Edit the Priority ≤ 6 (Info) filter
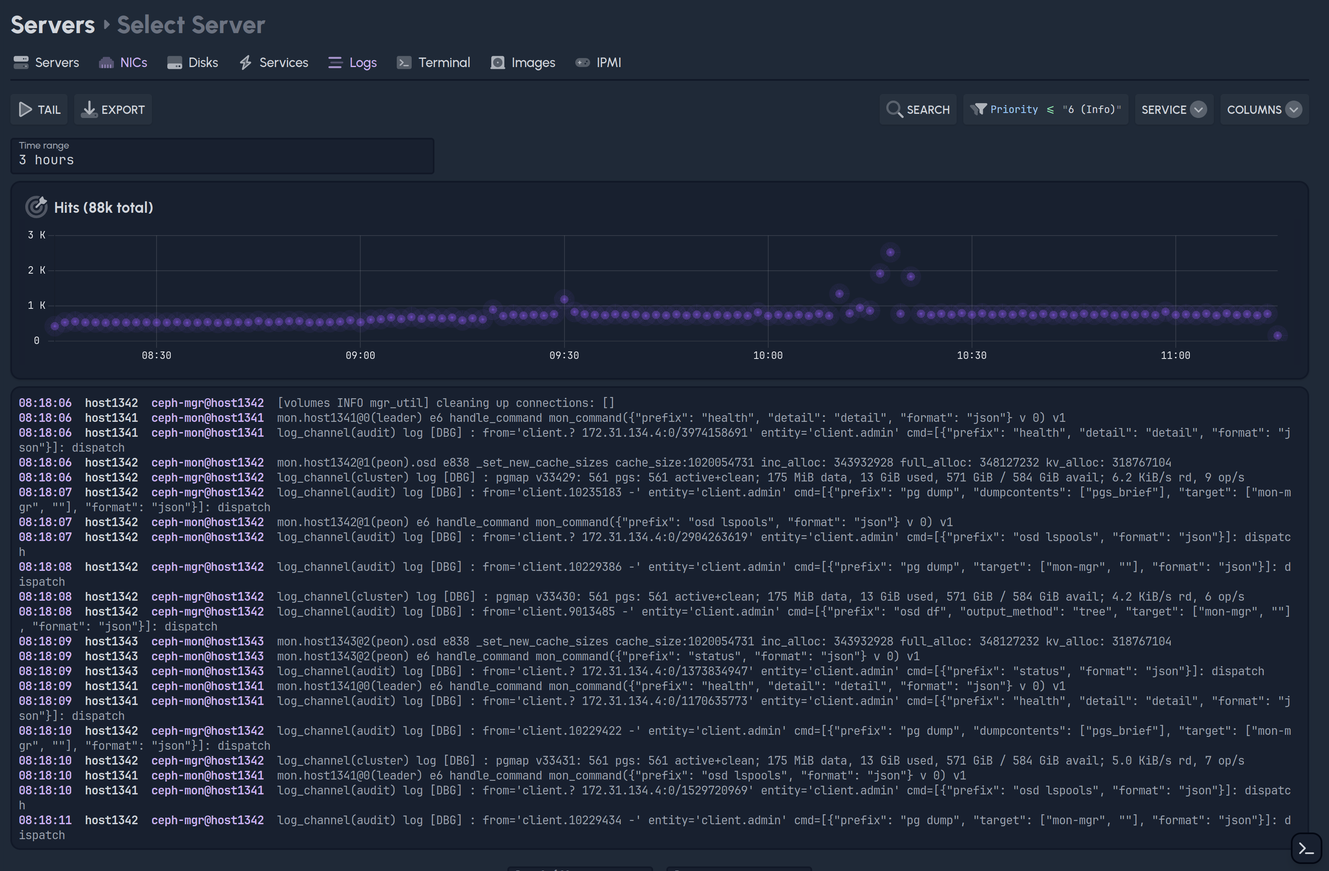 pos(1046,109)
